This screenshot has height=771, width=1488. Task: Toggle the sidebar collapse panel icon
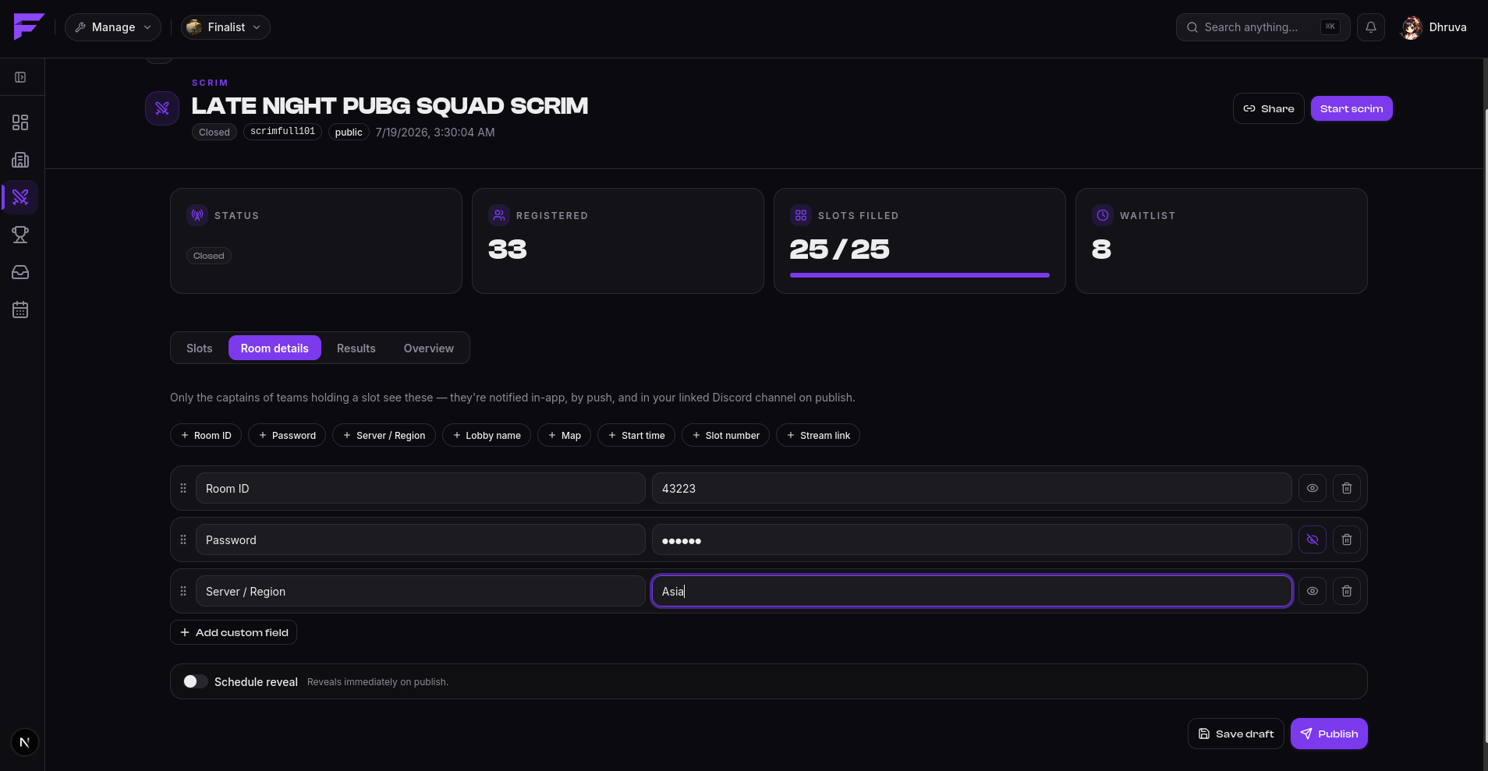[x=20, y=77]
